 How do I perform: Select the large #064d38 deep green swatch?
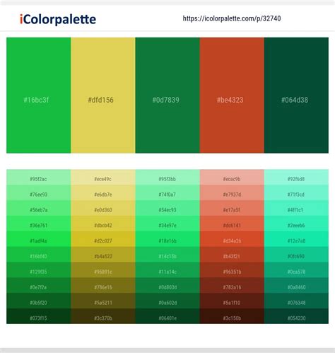[x=296, y=96]
